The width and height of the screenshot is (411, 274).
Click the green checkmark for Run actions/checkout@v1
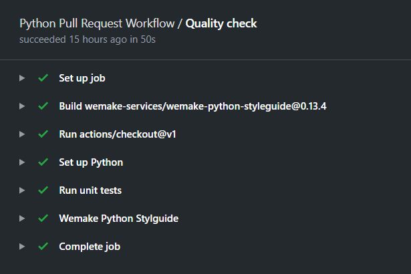point(43,134)
